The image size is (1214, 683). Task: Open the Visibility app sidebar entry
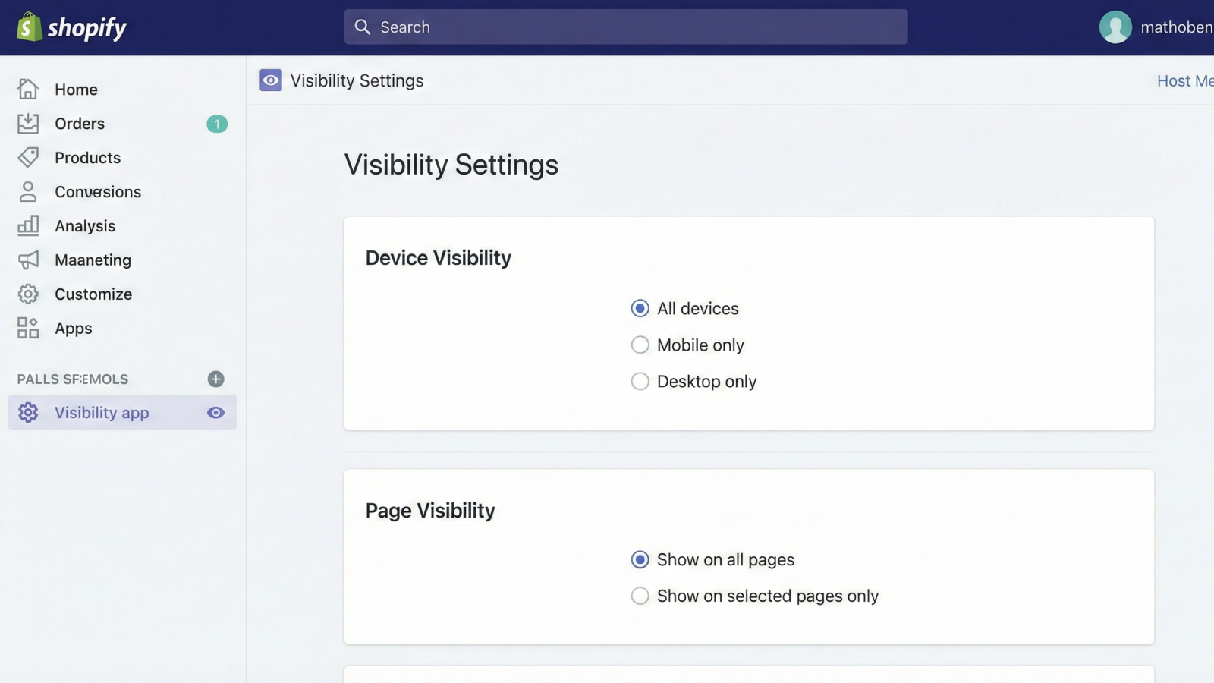(102, 412)
